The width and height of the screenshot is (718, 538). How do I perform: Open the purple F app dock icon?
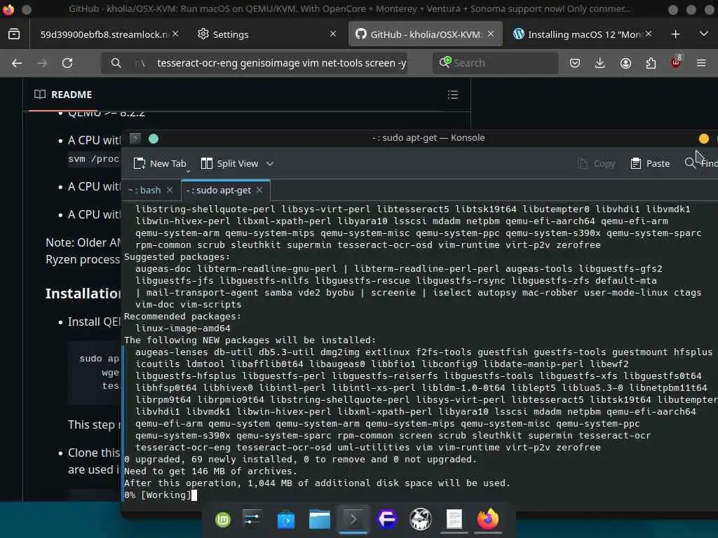(x=387, y=519)
